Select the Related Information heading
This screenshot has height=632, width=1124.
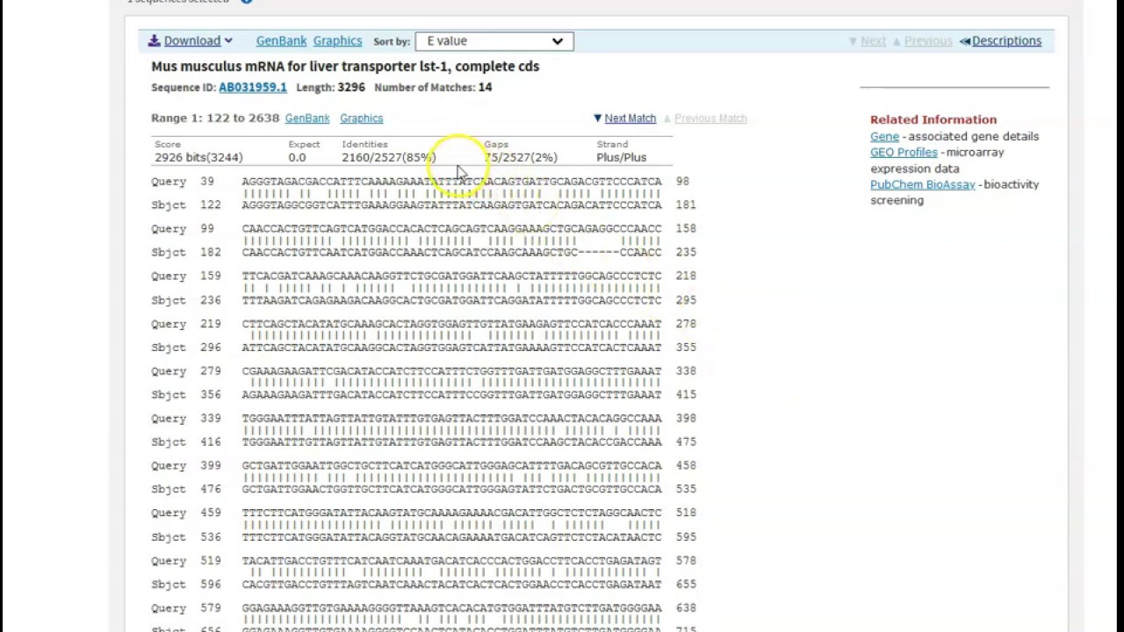click(933, 119)
